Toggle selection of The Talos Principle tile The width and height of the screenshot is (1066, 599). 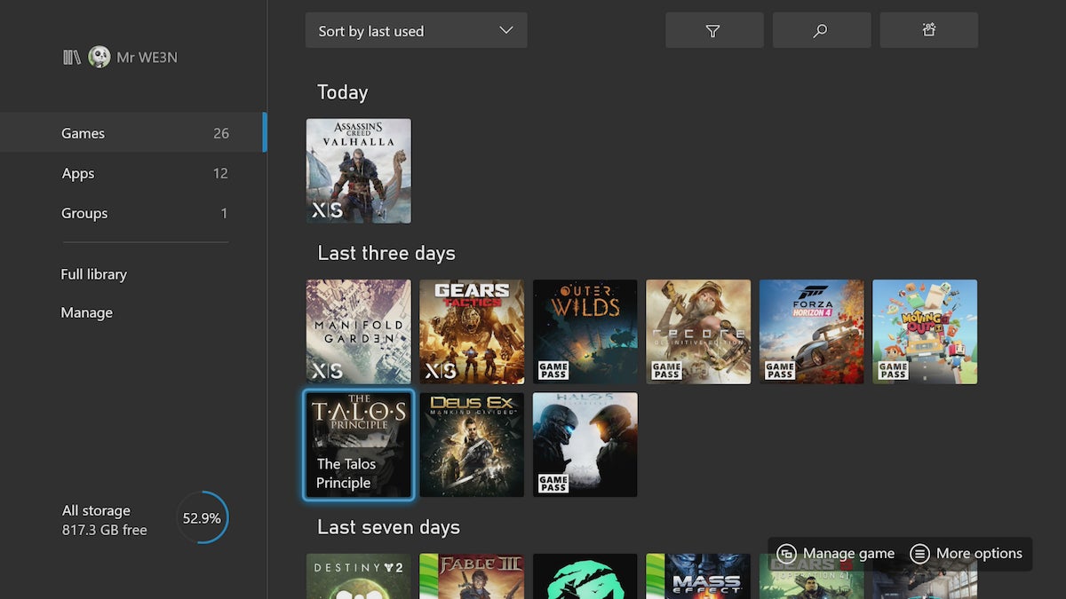tap(358, 444)
